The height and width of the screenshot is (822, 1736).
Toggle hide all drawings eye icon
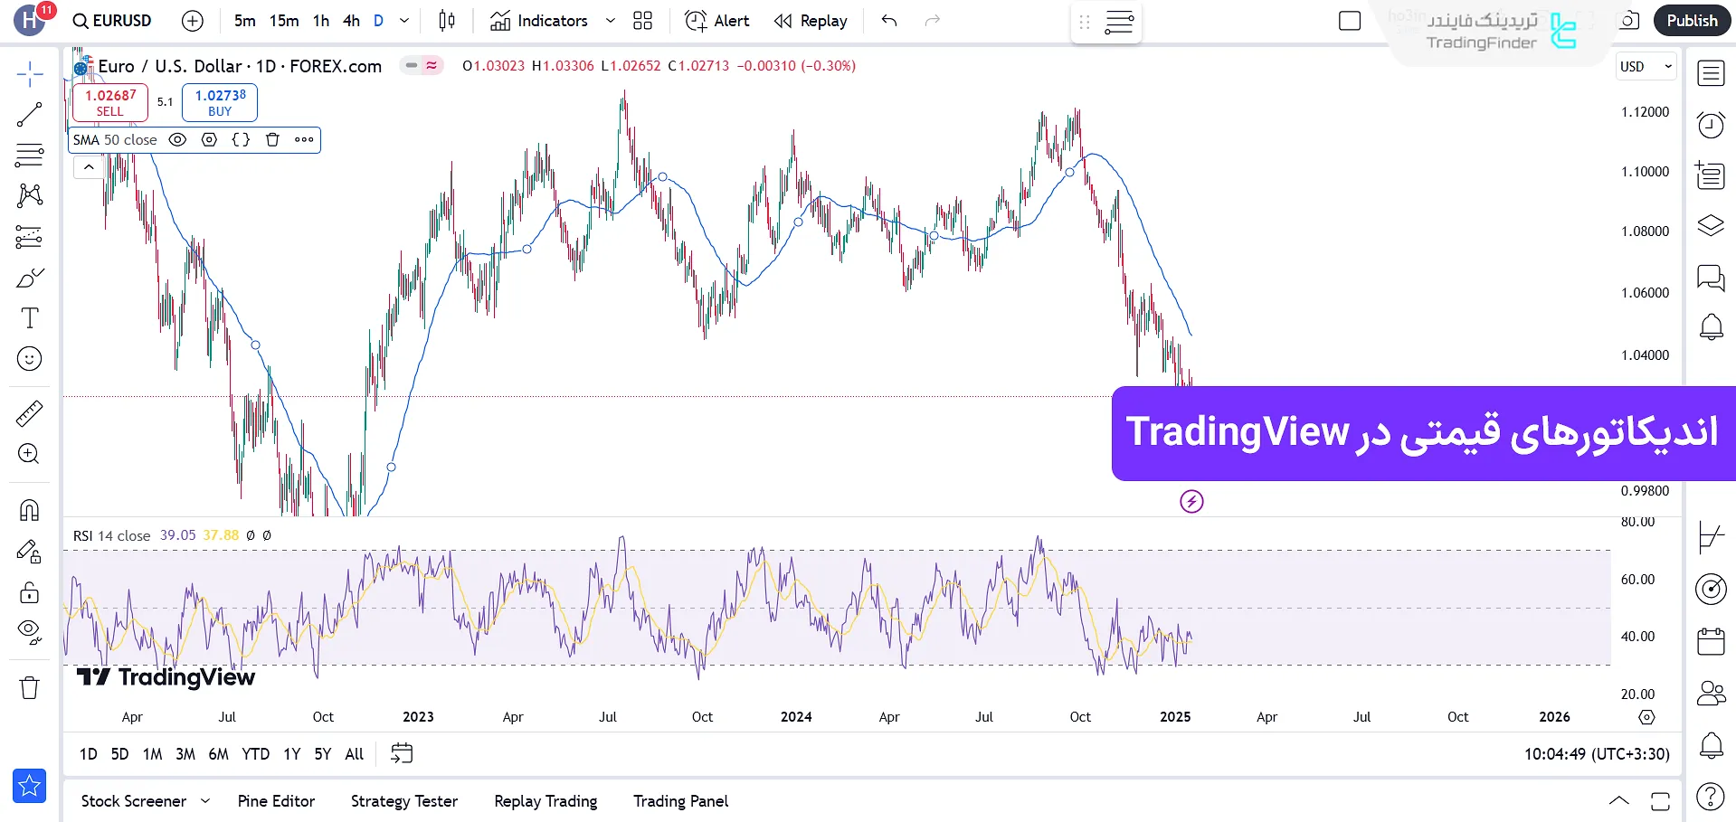pyautogui.click(x=29, y=632)
